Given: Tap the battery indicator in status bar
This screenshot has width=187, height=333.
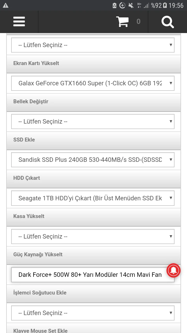Looking at the screenshot, I should [x=165, y=5].
